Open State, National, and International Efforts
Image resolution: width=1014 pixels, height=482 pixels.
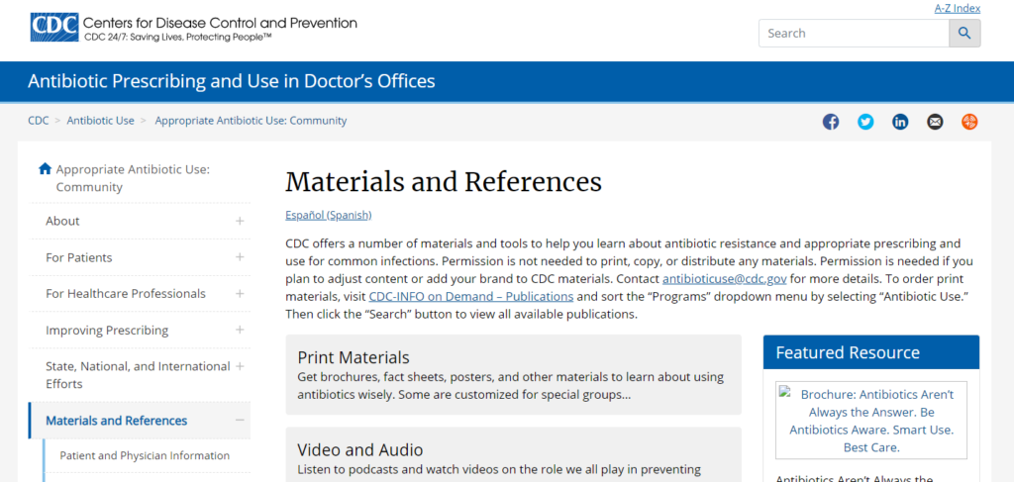coord(138,375)
